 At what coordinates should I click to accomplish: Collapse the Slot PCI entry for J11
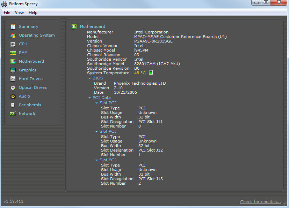click(x=96, y=103)
